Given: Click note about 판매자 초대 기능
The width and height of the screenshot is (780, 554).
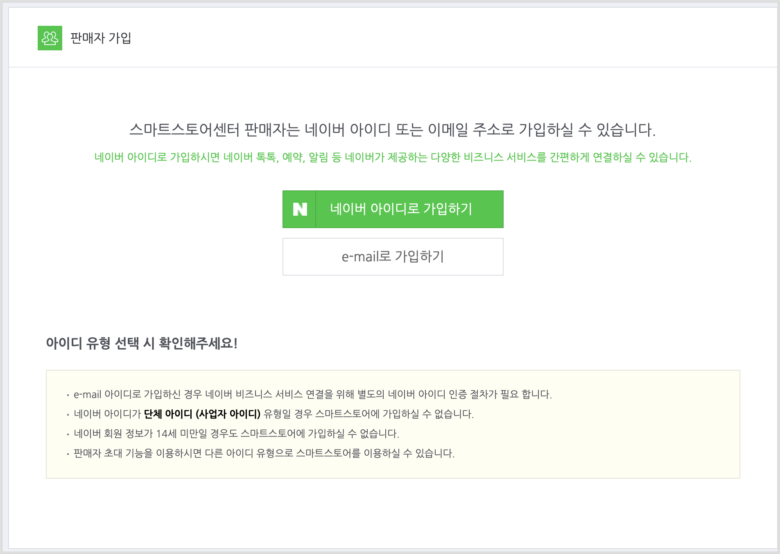Looking at the screenshot, I should (264, 453).
